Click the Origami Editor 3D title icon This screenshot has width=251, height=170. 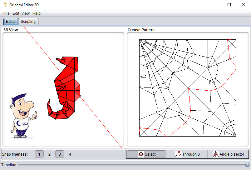tap(5, 5)
